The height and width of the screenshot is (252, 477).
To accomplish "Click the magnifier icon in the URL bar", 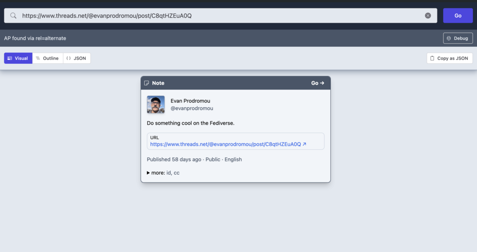I will pos(13,16).
